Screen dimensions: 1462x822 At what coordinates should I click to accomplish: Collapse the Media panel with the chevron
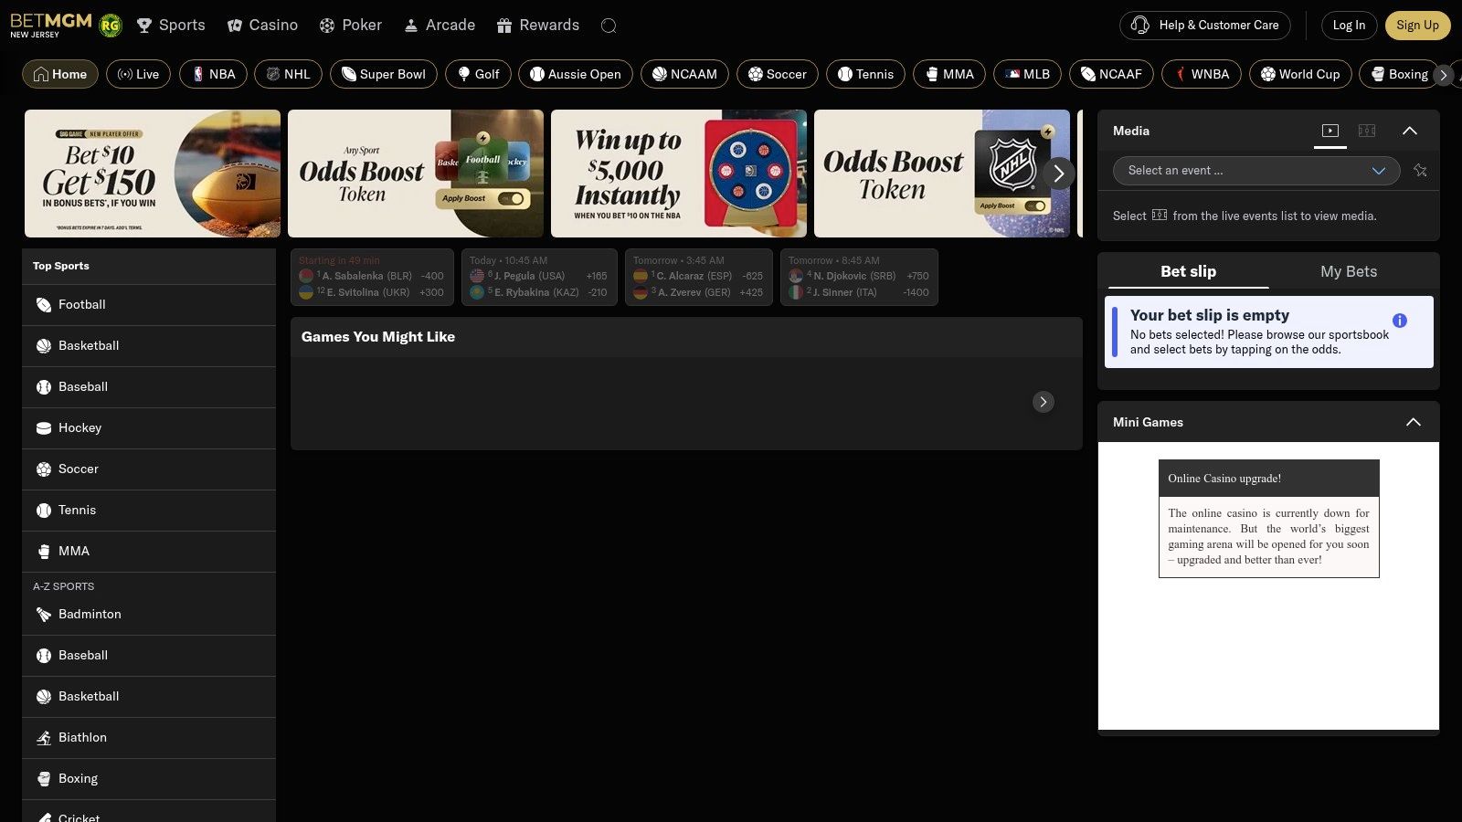point(1411,131)
